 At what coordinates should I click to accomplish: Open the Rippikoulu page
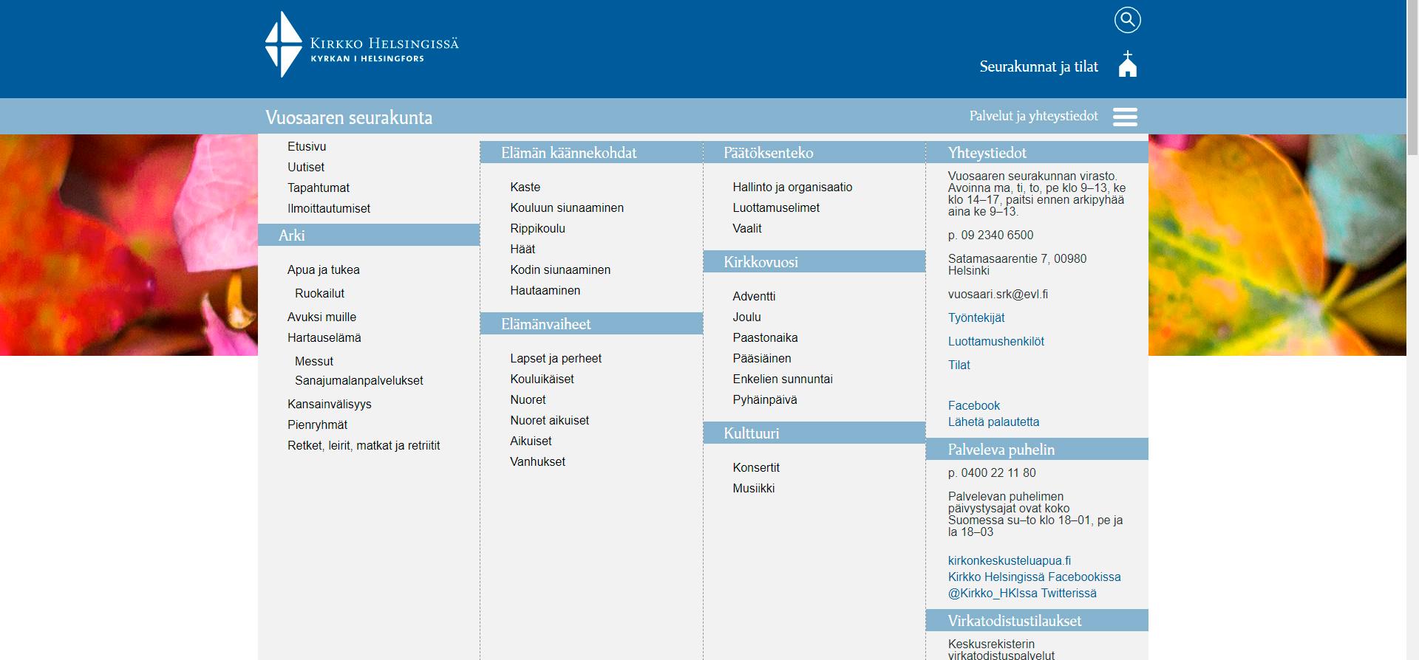click(x=537, y=228)
